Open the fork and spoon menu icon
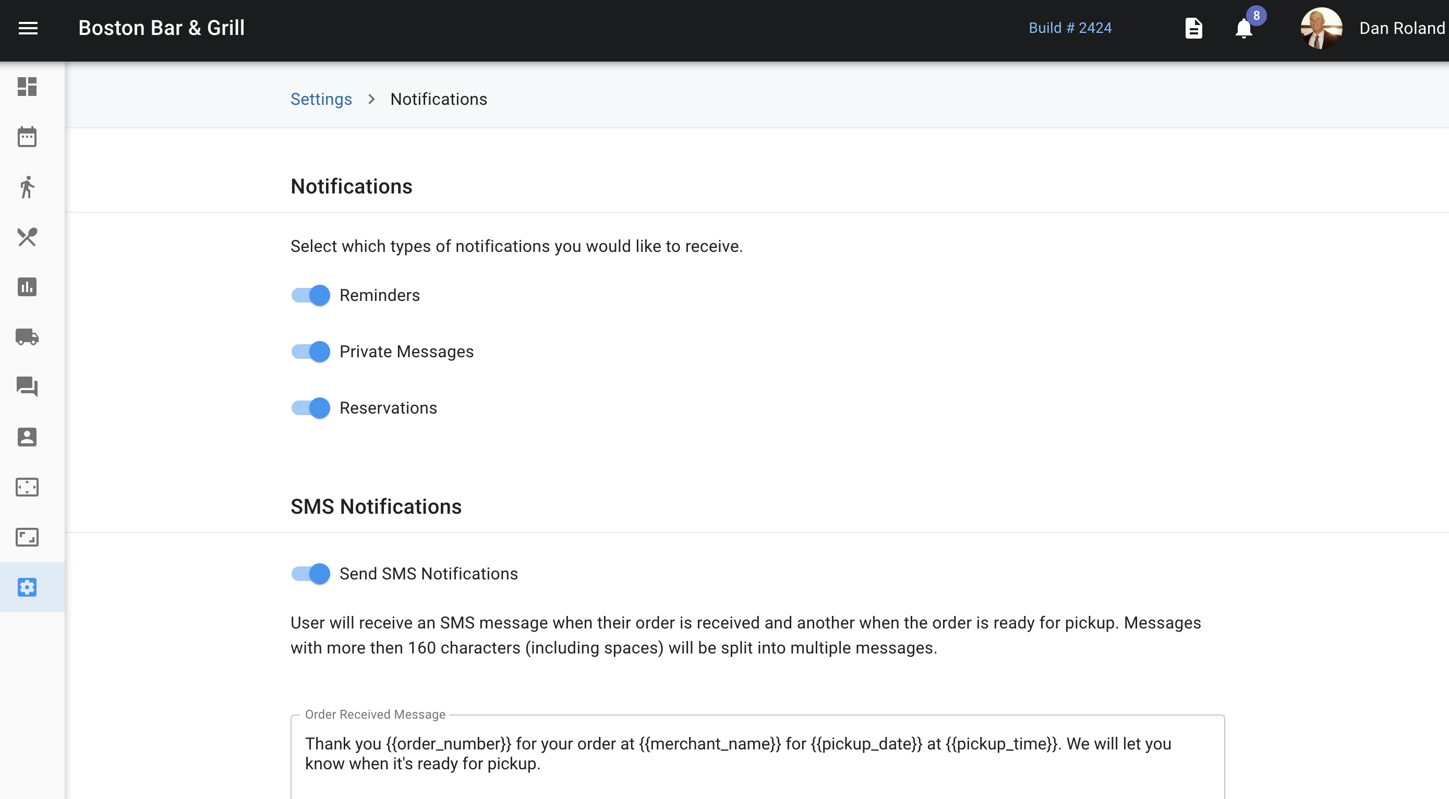 pyautogui.click(x=27, y=237)
